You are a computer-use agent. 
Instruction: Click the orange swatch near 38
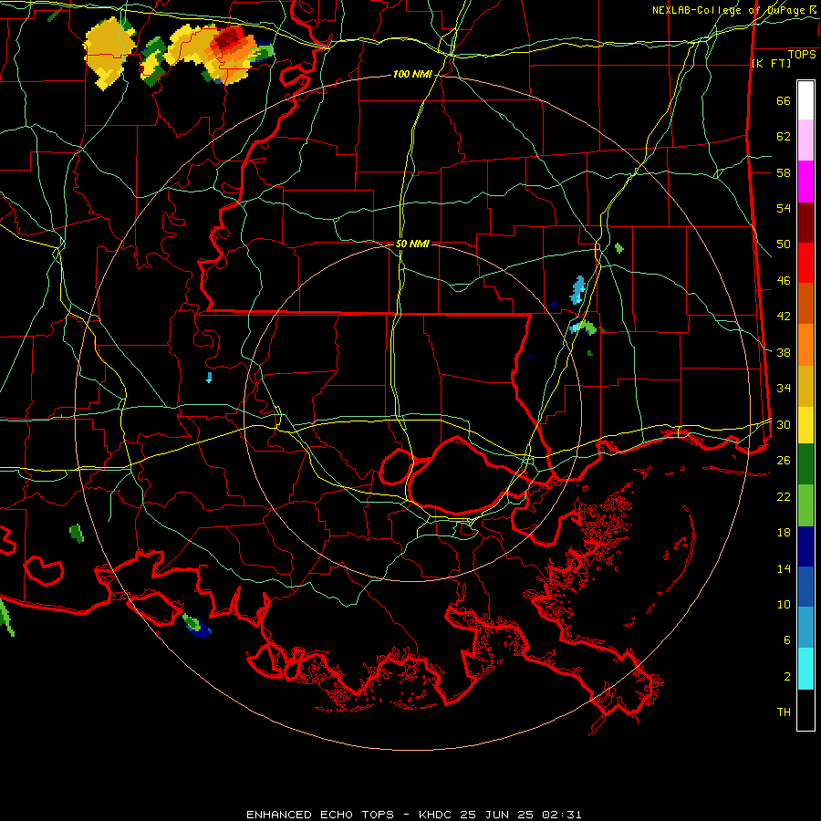pyautogui.click(x=805, y=345)
